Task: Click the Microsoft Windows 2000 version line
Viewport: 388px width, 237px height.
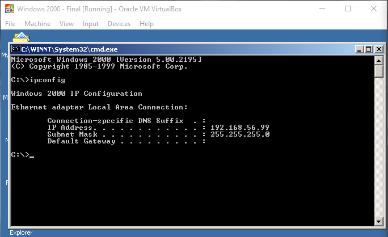Action: pyautogui.click(x=107, y=60)
